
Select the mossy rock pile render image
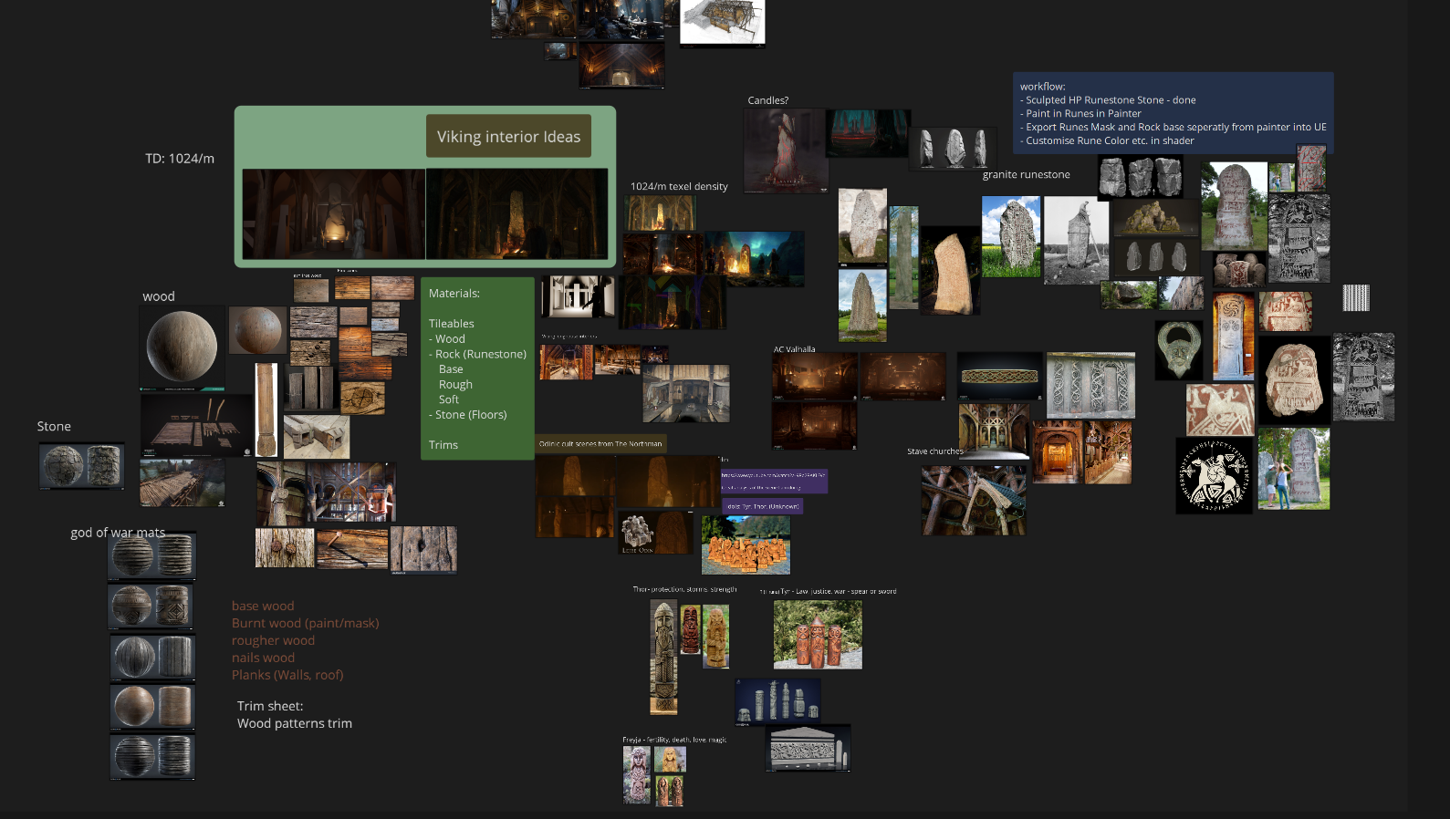click(x=1156, y=217)
